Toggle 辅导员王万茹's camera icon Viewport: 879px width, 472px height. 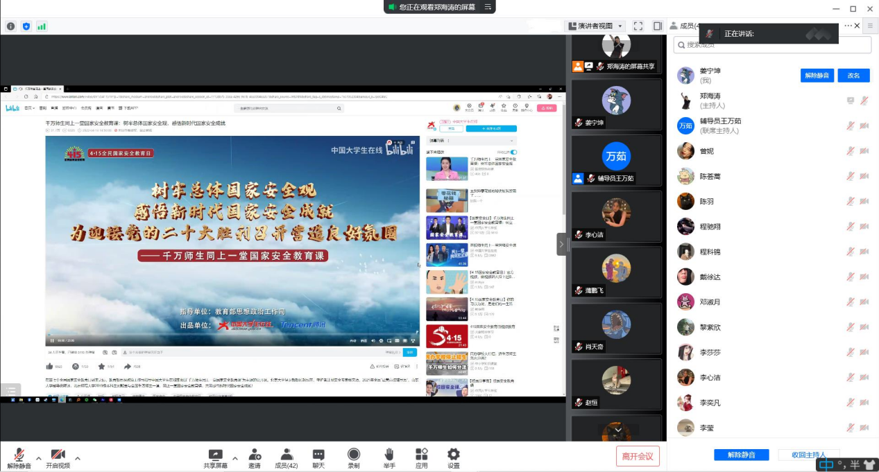[x=864, y=125]
